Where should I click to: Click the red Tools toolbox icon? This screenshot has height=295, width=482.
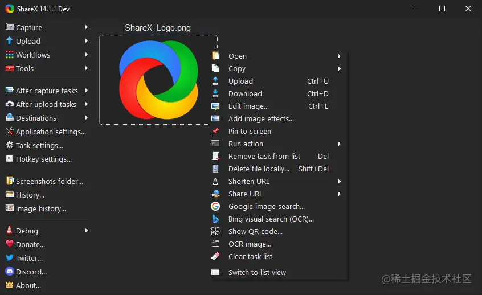[x=10, y=68]
